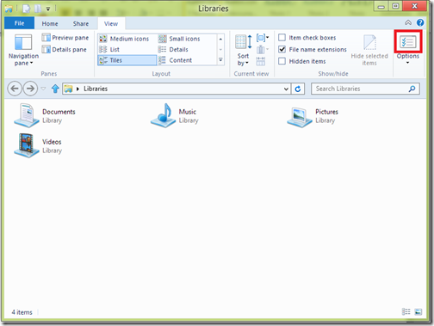The height and width of the screenshot is (326, 434).
Task: Switch to large icons view in status bar
Action: pos(418,311)
